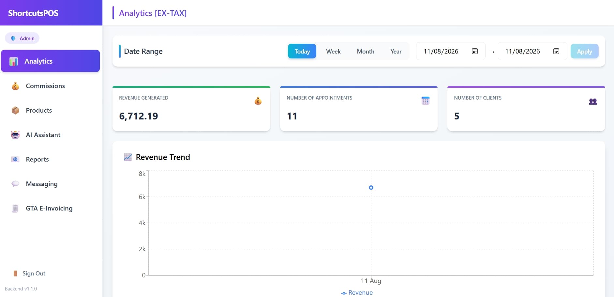Click the Messaging speech bubble icon
Image resolution: width=614 pixels, height=297 pixels.
click(15, 184)
